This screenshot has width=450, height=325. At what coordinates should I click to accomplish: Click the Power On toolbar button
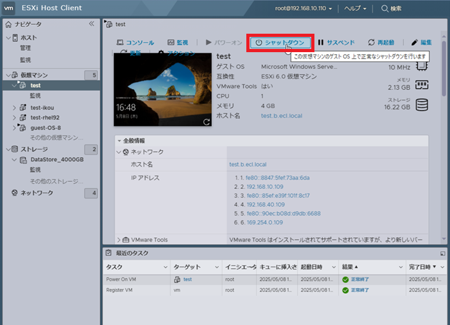point(224,43)
